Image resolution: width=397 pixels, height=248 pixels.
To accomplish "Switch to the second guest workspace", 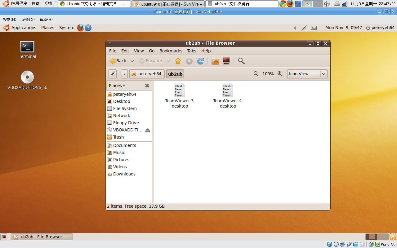I will point(383,237).
